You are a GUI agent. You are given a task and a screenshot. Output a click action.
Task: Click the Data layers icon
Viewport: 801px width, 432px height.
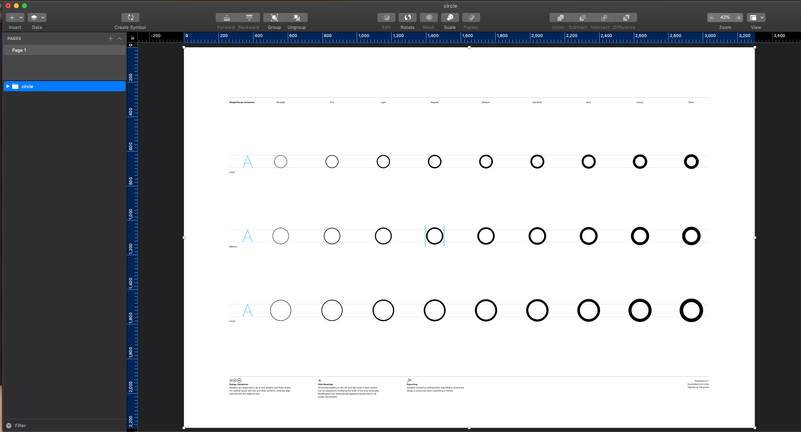pos(34,18)
